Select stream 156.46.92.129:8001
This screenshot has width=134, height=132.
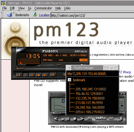[x=89, y=94]
